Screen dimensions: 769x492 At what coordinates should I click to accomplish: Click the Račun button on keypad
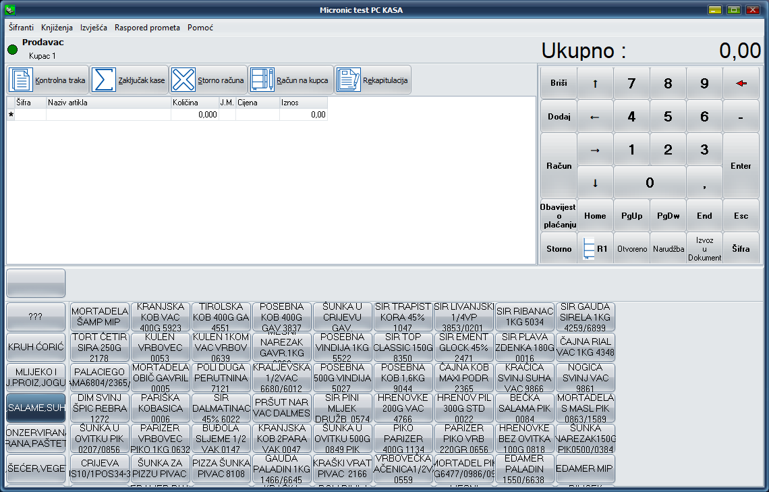point(559,166)
